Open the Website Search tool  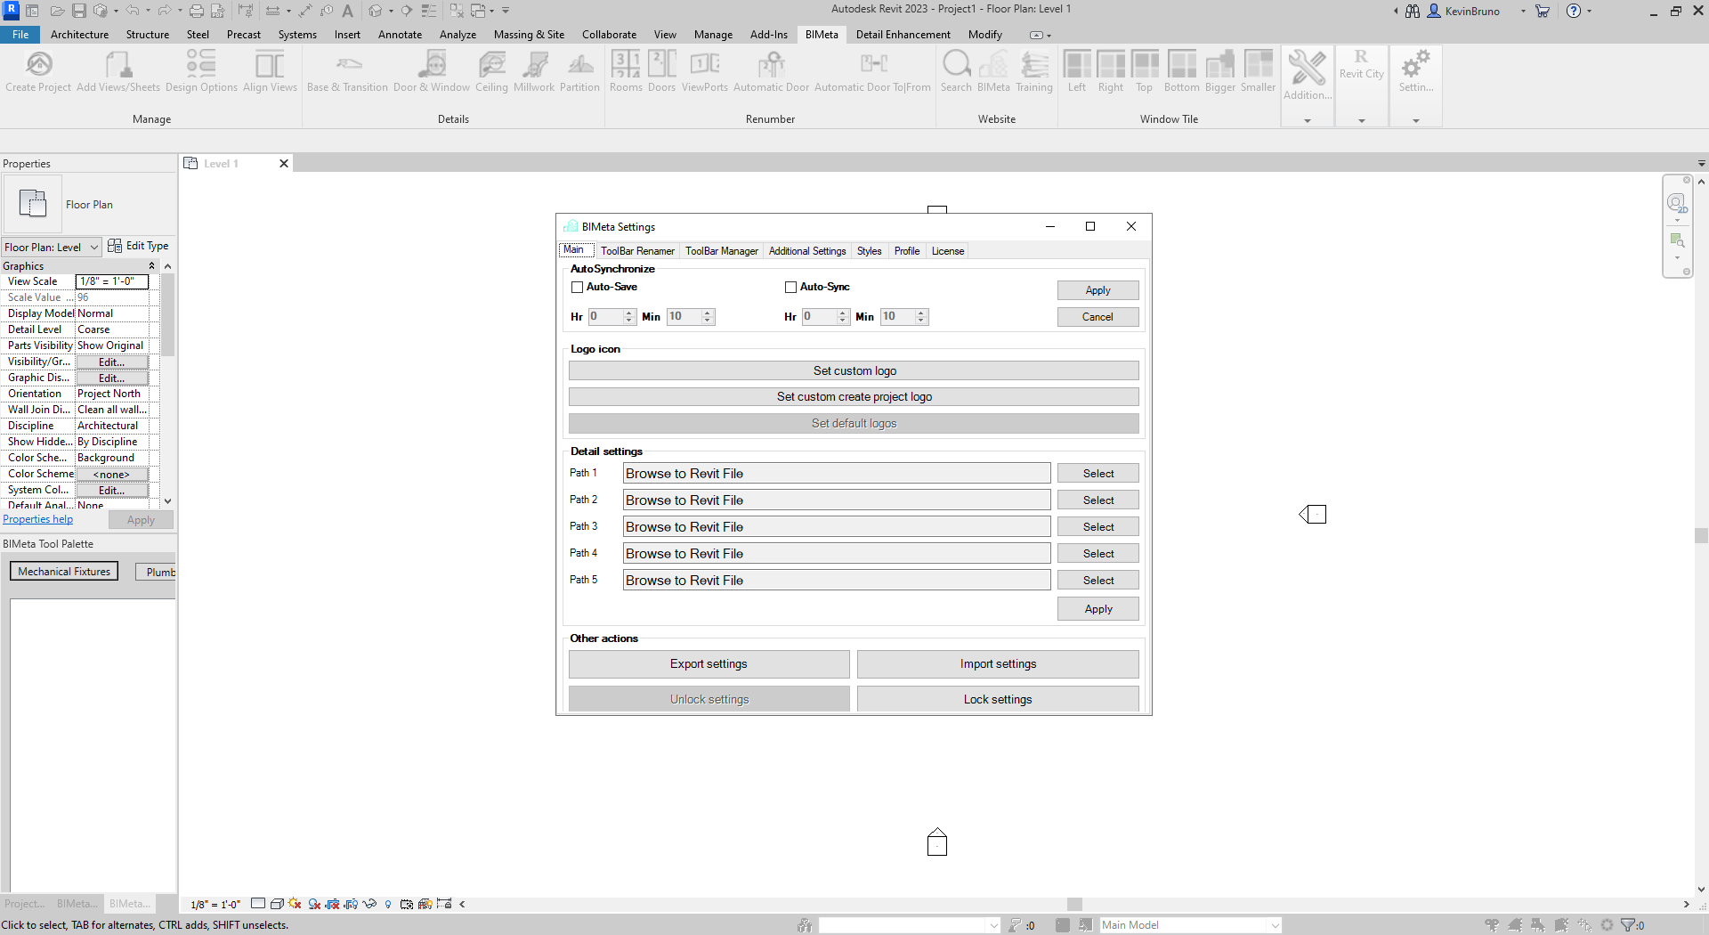point(956,71)
